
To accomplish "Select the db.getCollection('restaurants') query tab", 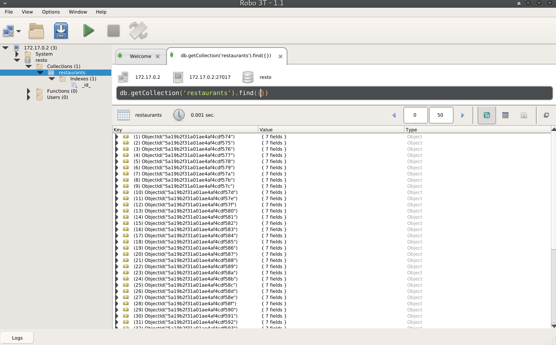I will (x=226, y=56).
